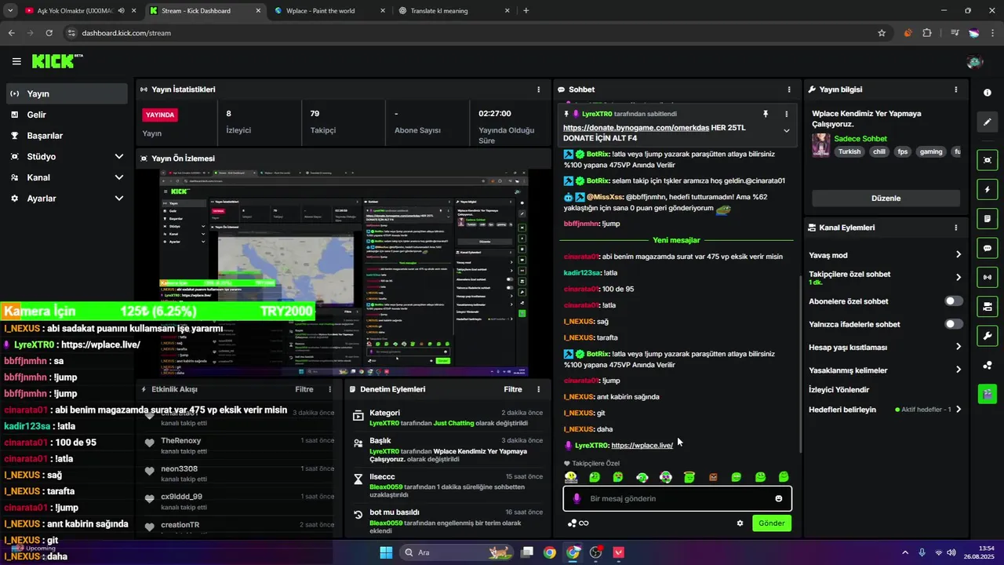This screenshot has width=1004, height=565.
Task: Click the Sadece Sohbet category link
Action: pos(860,139)
